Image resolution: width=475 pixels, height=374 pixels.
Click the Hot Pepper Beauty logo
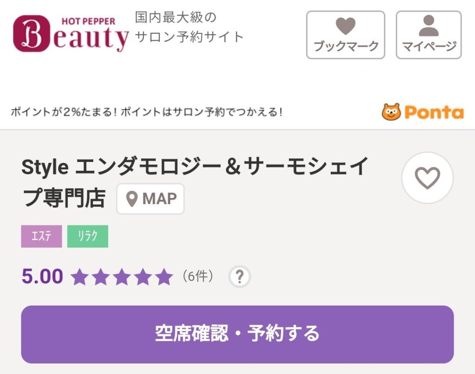[x=71, y=34]
